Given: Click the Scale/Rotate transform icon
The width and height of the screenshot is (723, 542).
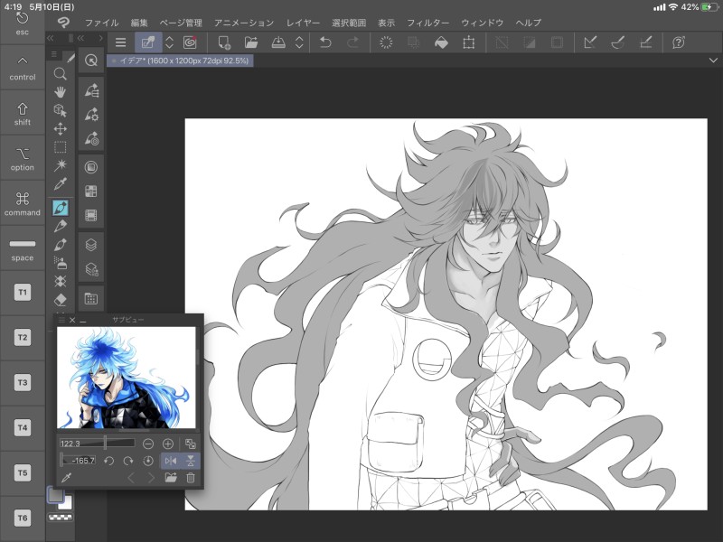Looking at the screenshot, I should (x=468, y=42).
